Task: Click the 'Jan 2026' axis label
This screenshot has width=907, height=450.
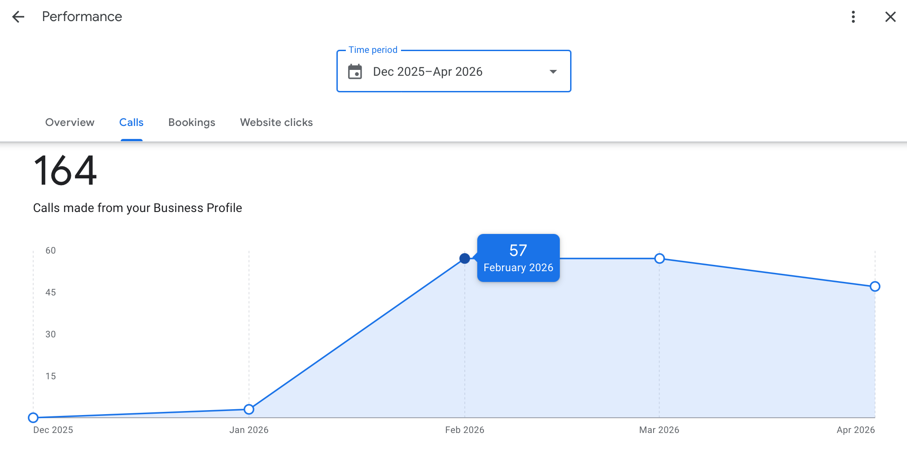Action: click(249, 430)
